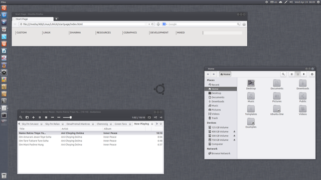Open the view options dropdown in Files
321x180 pixels.
304,74
